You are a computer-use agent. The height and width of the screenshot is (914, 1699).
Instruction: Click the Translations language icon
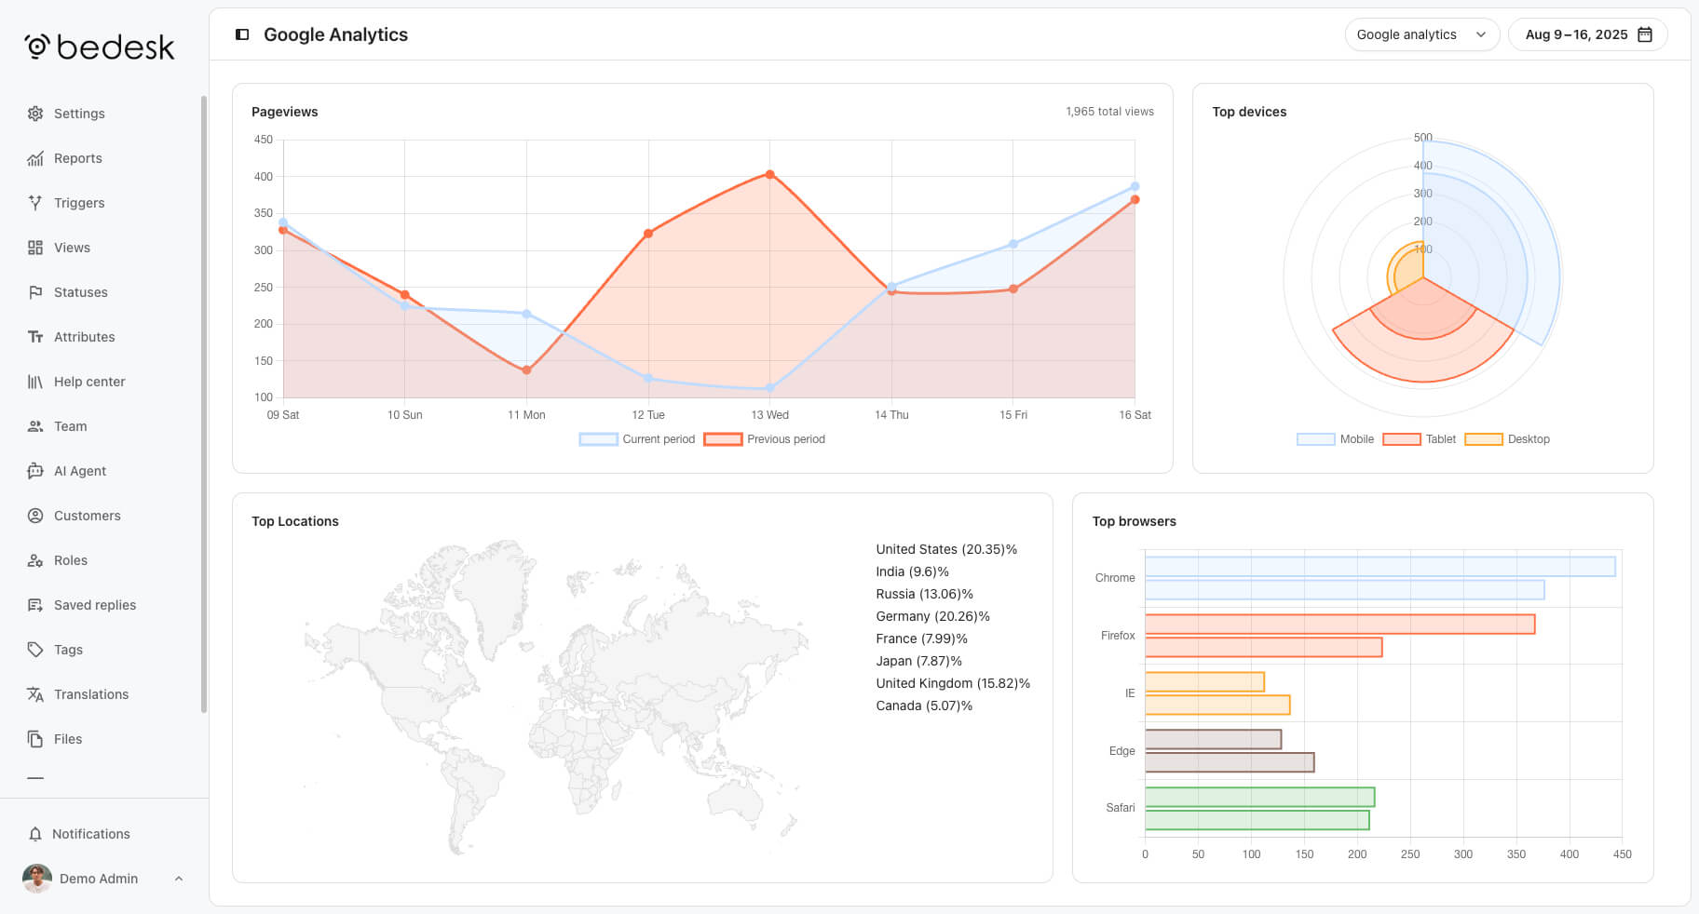click(35, 694)
